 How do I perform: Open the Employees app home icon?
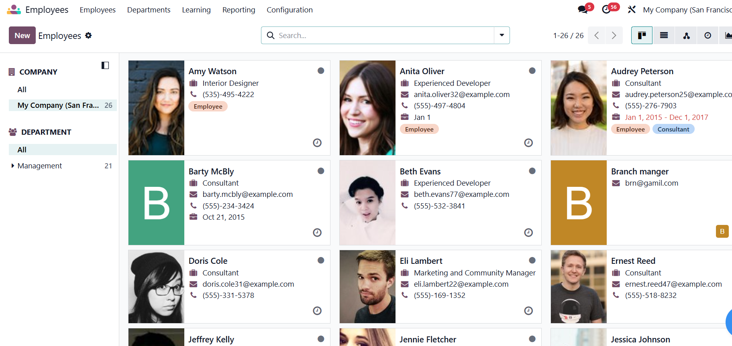tap(14, 10)
